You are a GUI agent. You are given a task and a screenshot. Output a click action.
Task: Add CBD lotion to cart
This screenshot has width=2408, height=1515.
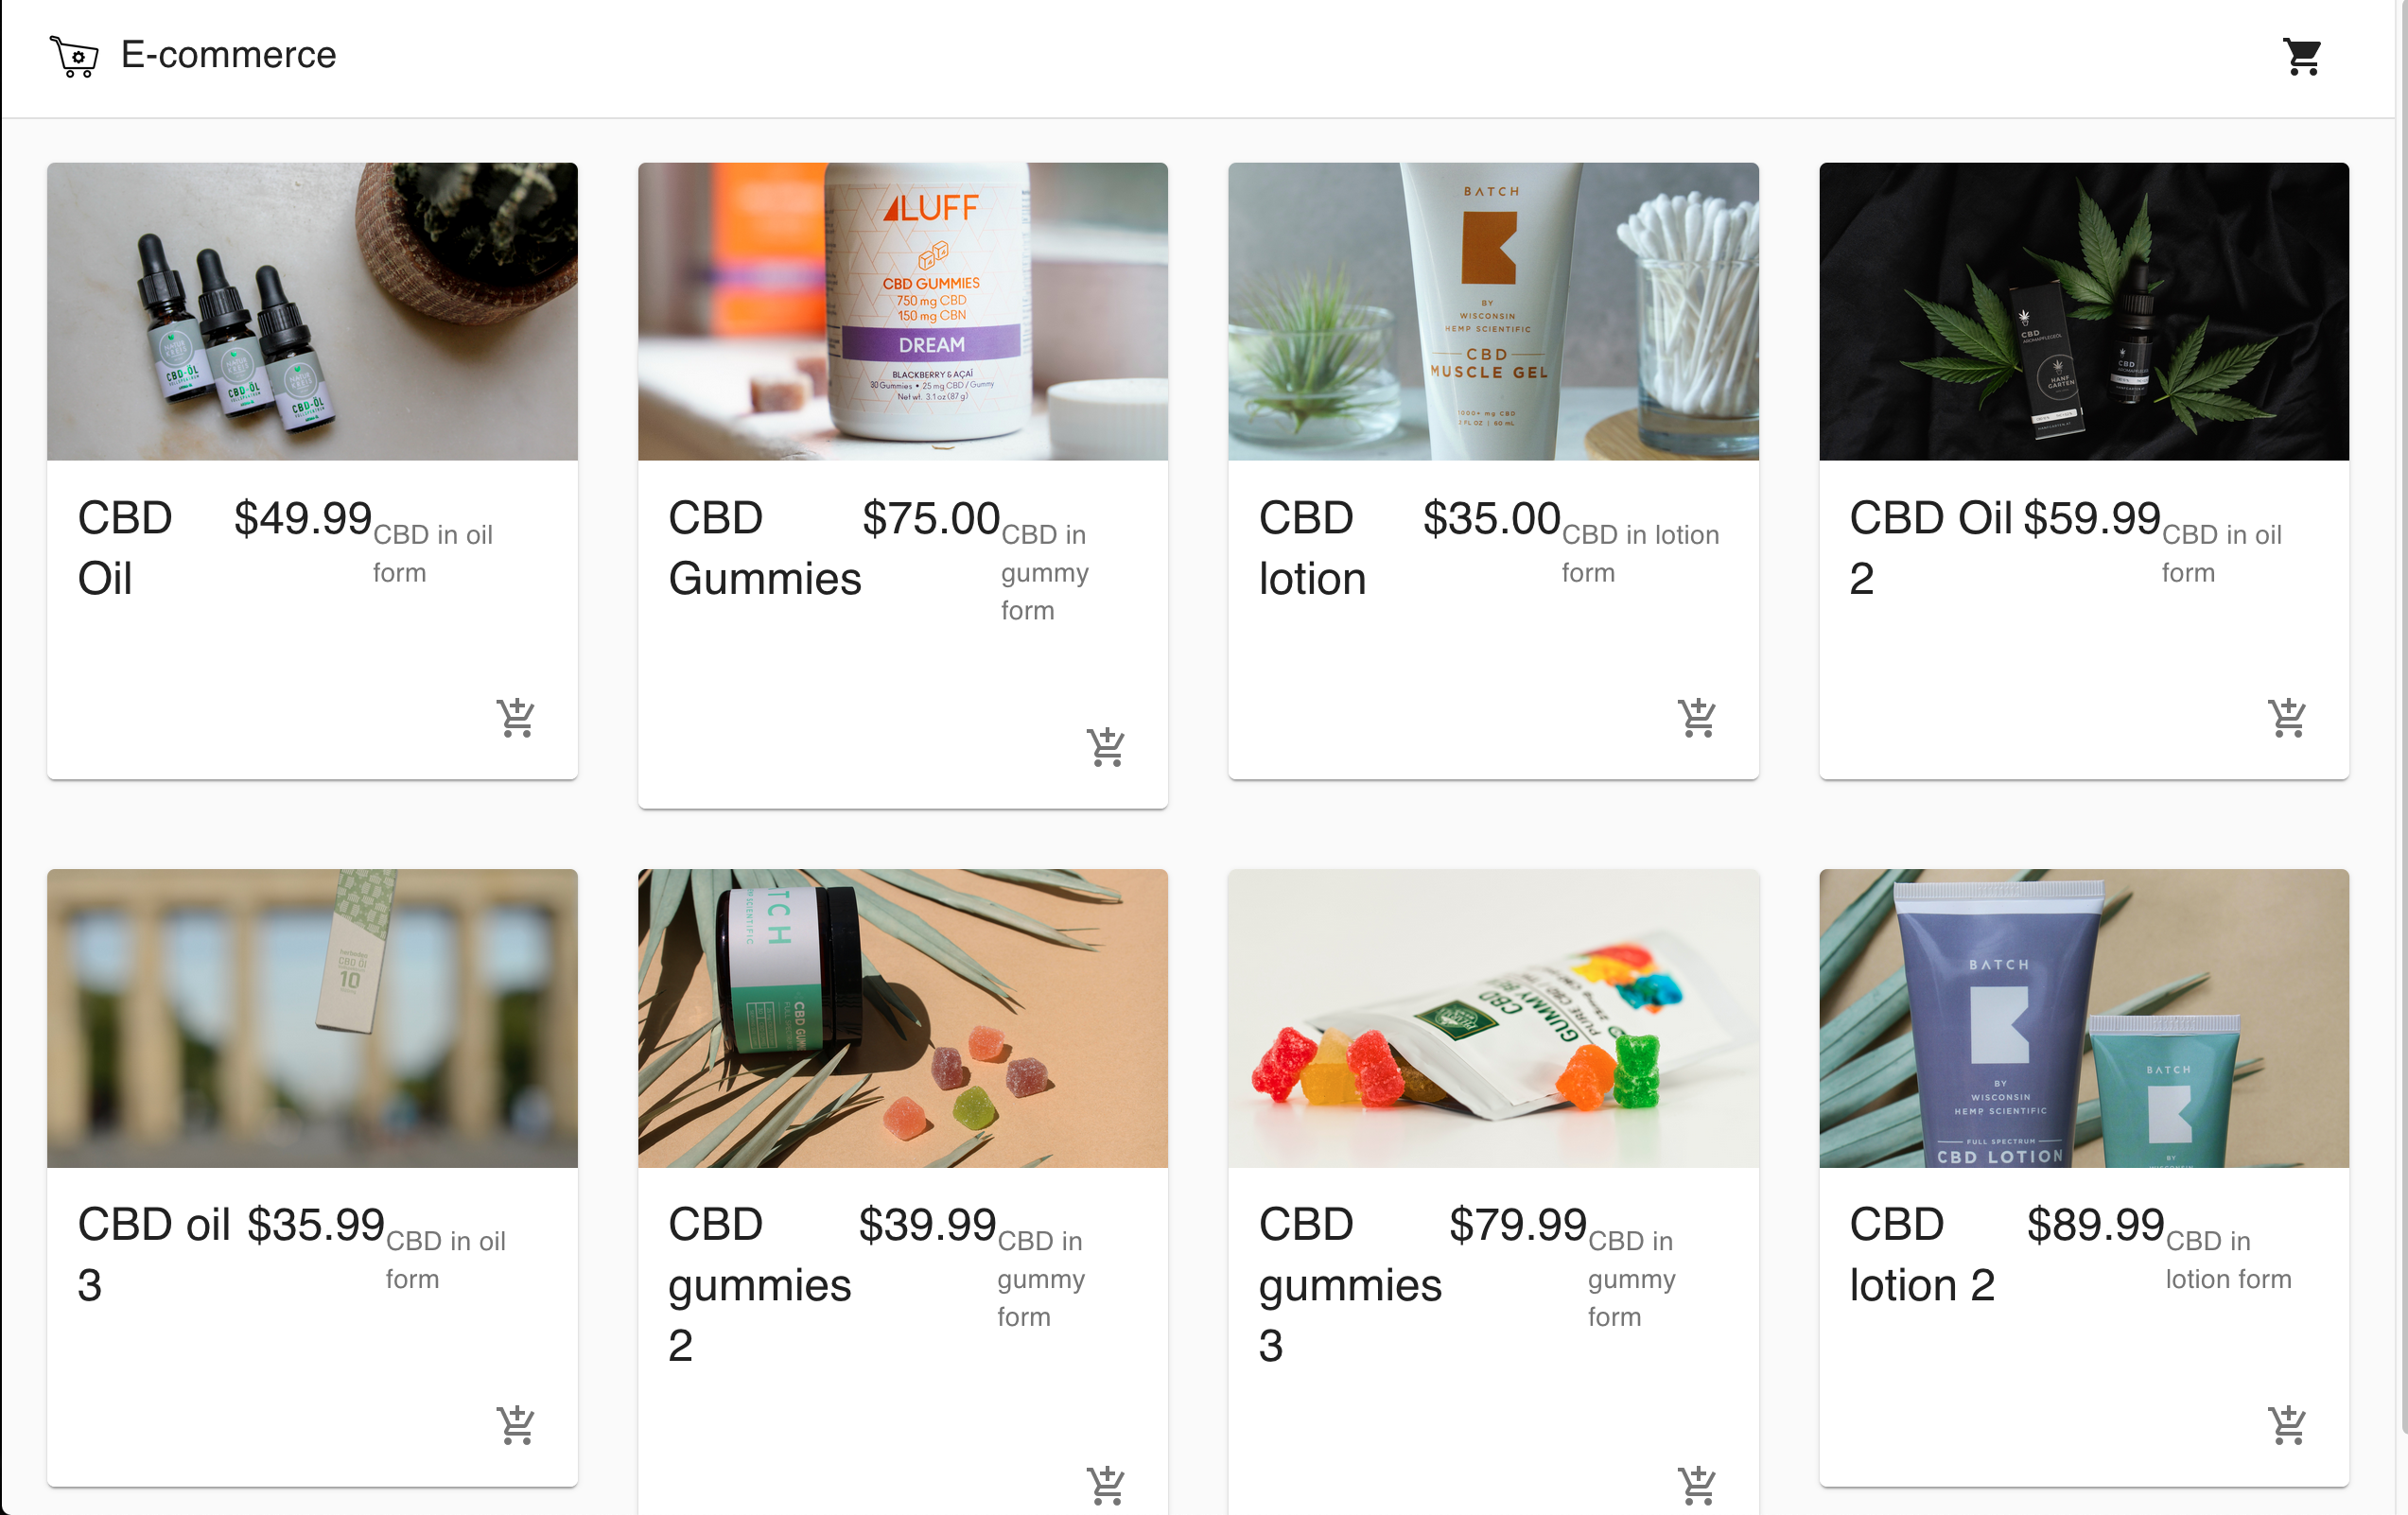pos(1697,718)
